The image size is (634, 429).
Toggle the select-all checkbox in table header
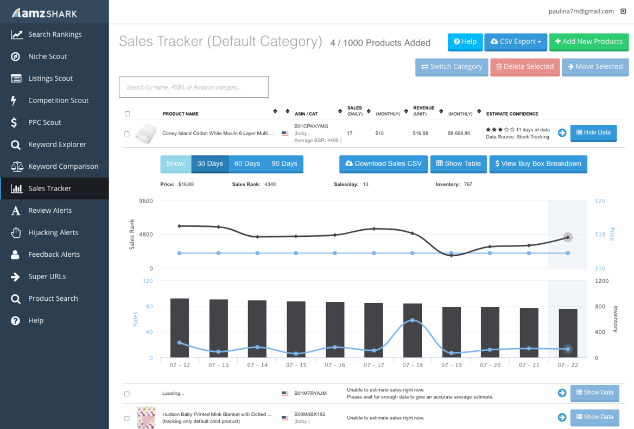coord(128,113)
